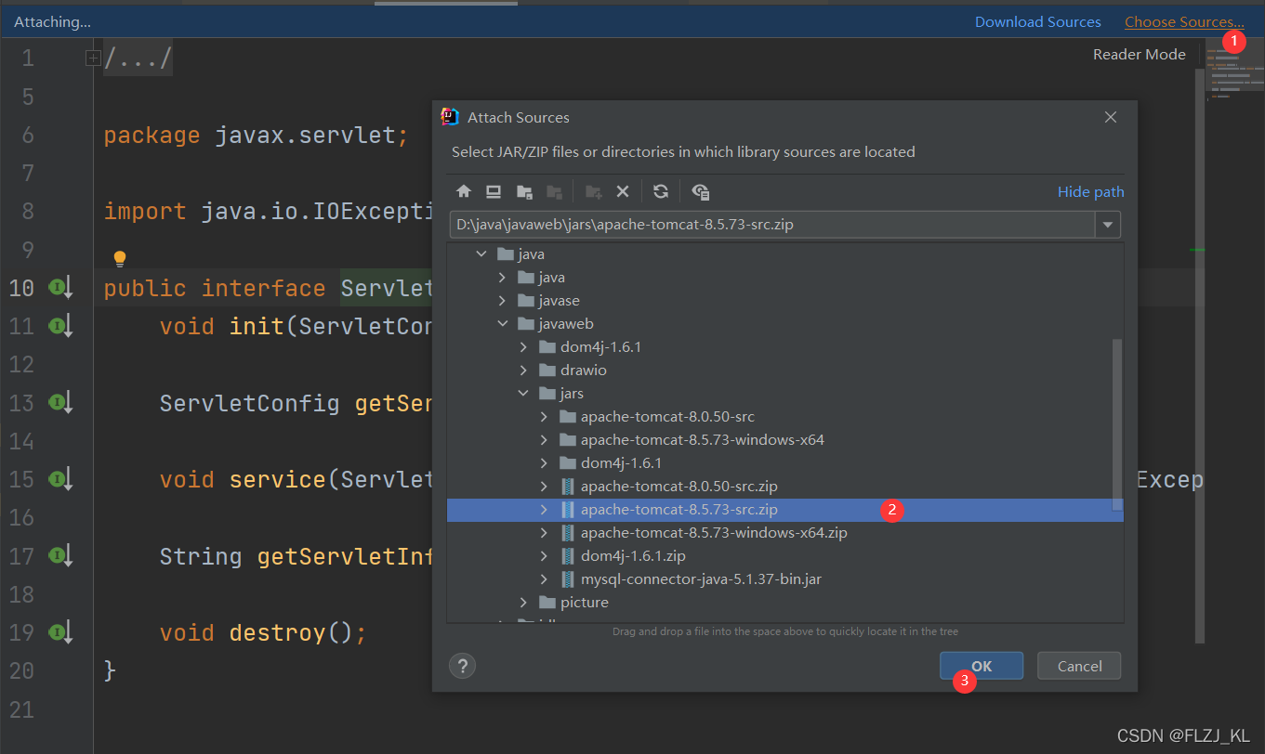Collapse the jars folder node
The image size is (1265, 754).
tap(523, 393)
